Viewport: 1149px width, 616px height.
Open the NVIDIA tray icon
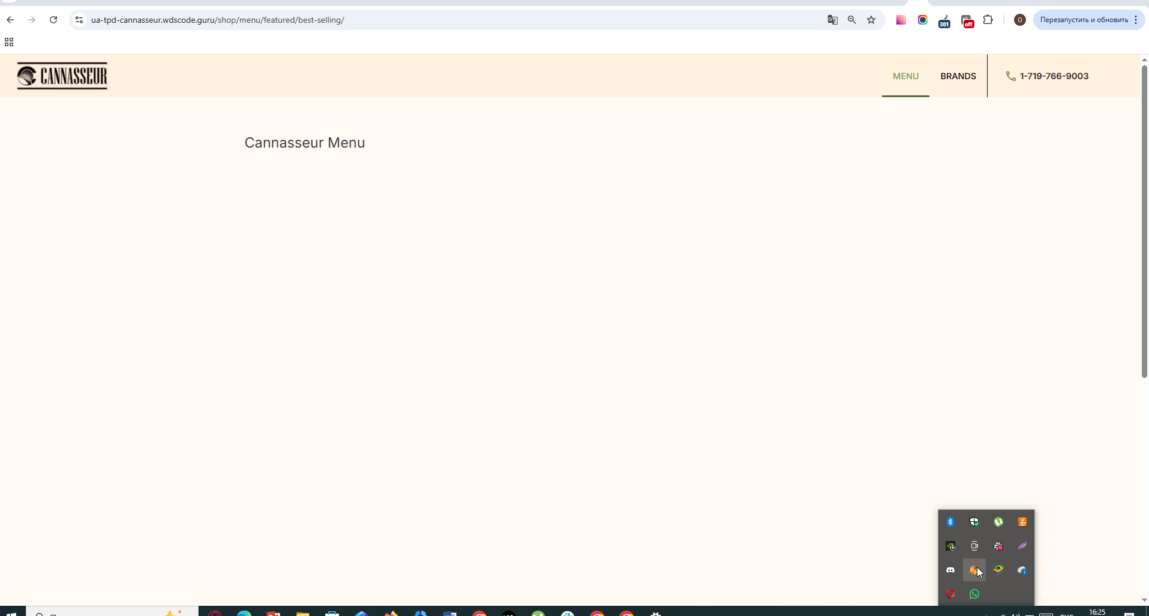pos(950,546)
